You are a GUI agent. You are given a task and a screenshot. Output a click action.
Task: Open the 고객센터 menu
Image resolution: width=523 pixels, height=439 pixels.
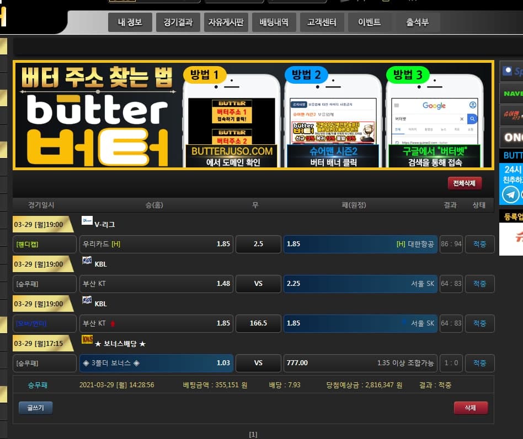point(322,23)
